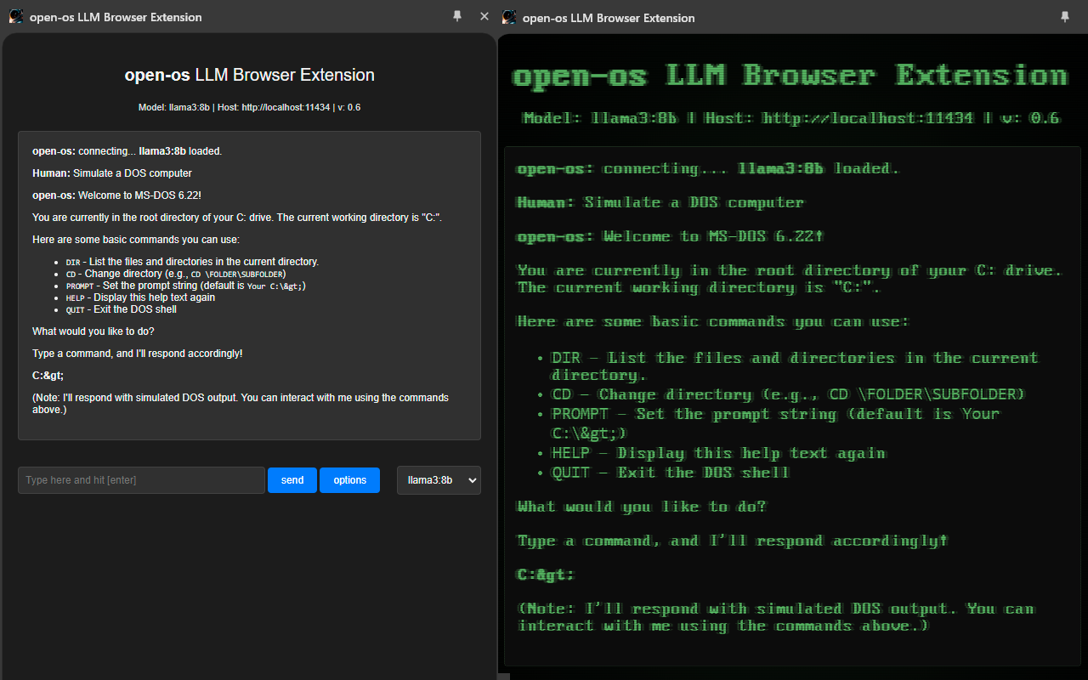Screen dimensions: 1088x680
Task: Click the green 'QUIT – Exit the DOS shell' bullet
Action: pyautogui.click(x=671, y=473)
